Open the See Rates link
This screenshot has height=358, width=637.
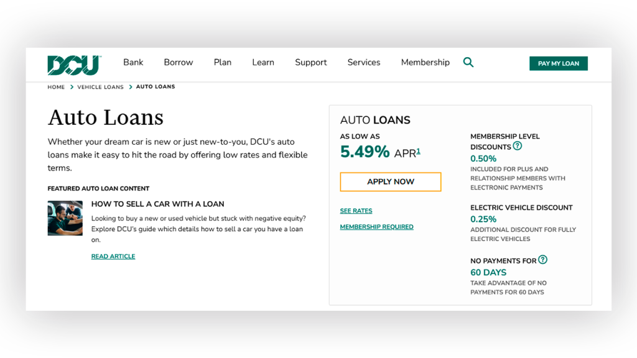pos(356,211)
